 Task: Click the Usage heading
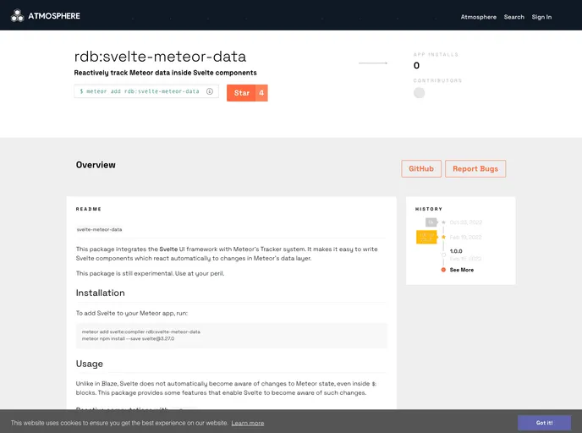(x=90, y=364)
